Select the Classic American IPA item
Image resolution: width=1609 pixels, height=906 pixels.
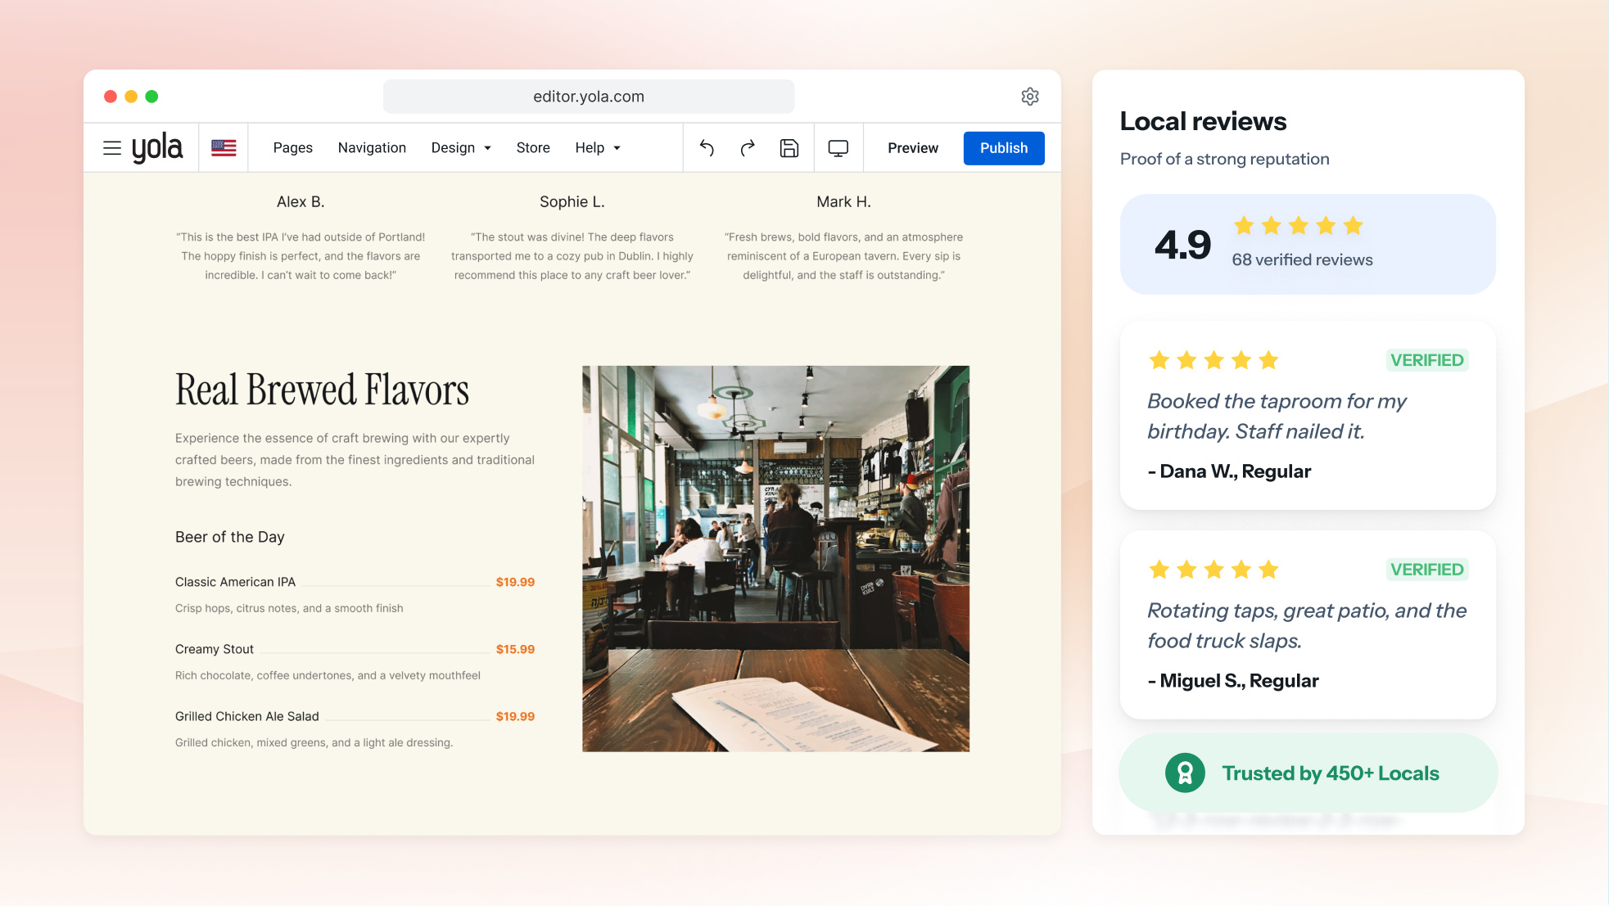[235, 582]
